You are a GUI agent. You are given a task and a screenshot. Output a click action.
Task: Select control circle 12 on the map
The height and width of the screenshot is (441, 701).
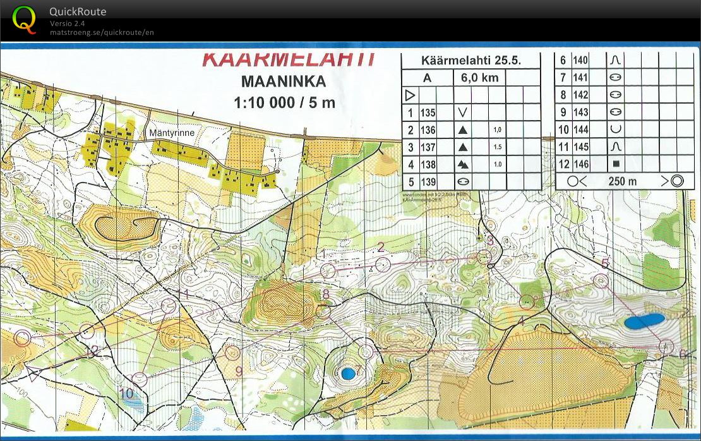[88, 330]
